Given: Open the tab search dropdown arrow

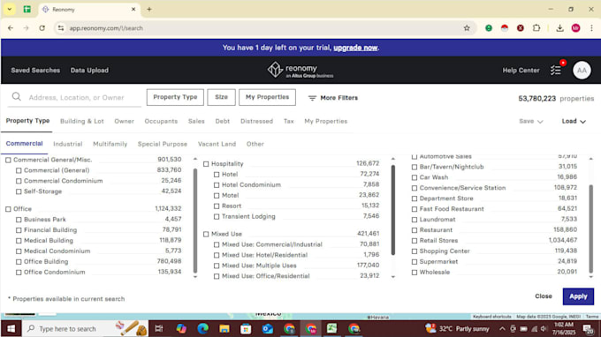Looking at the screenshot, I should tap(9, 9).
